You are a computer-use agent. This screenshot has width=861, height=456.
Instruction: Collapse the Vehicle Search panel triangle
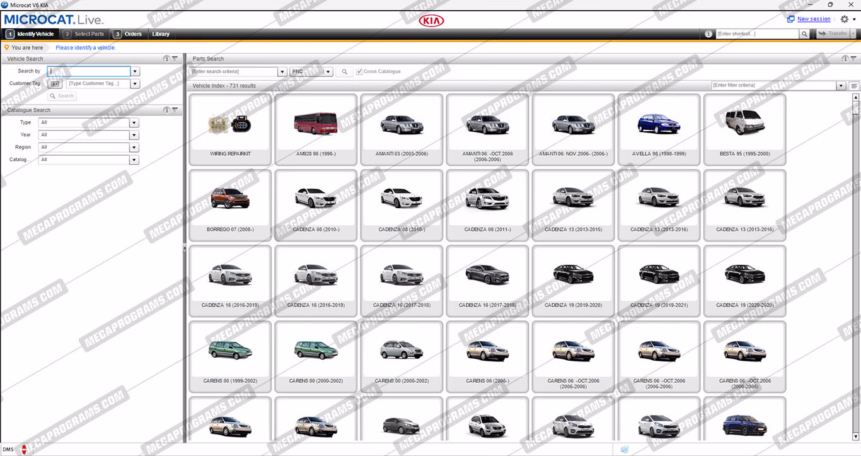(x=175, y=59)
